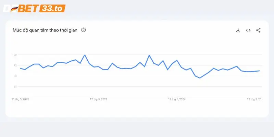Click the 50 y-axis label
The width and height of the screenshot is (274, 137).
coord(15,76)
